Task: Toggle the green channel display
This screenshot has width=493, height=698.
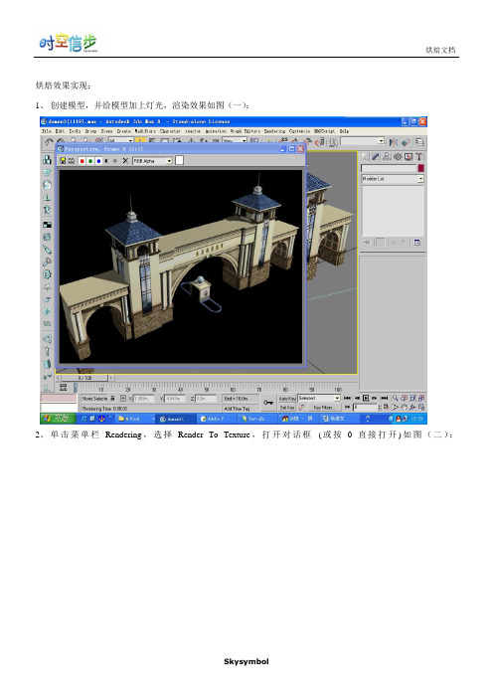Action: [90, 161]
